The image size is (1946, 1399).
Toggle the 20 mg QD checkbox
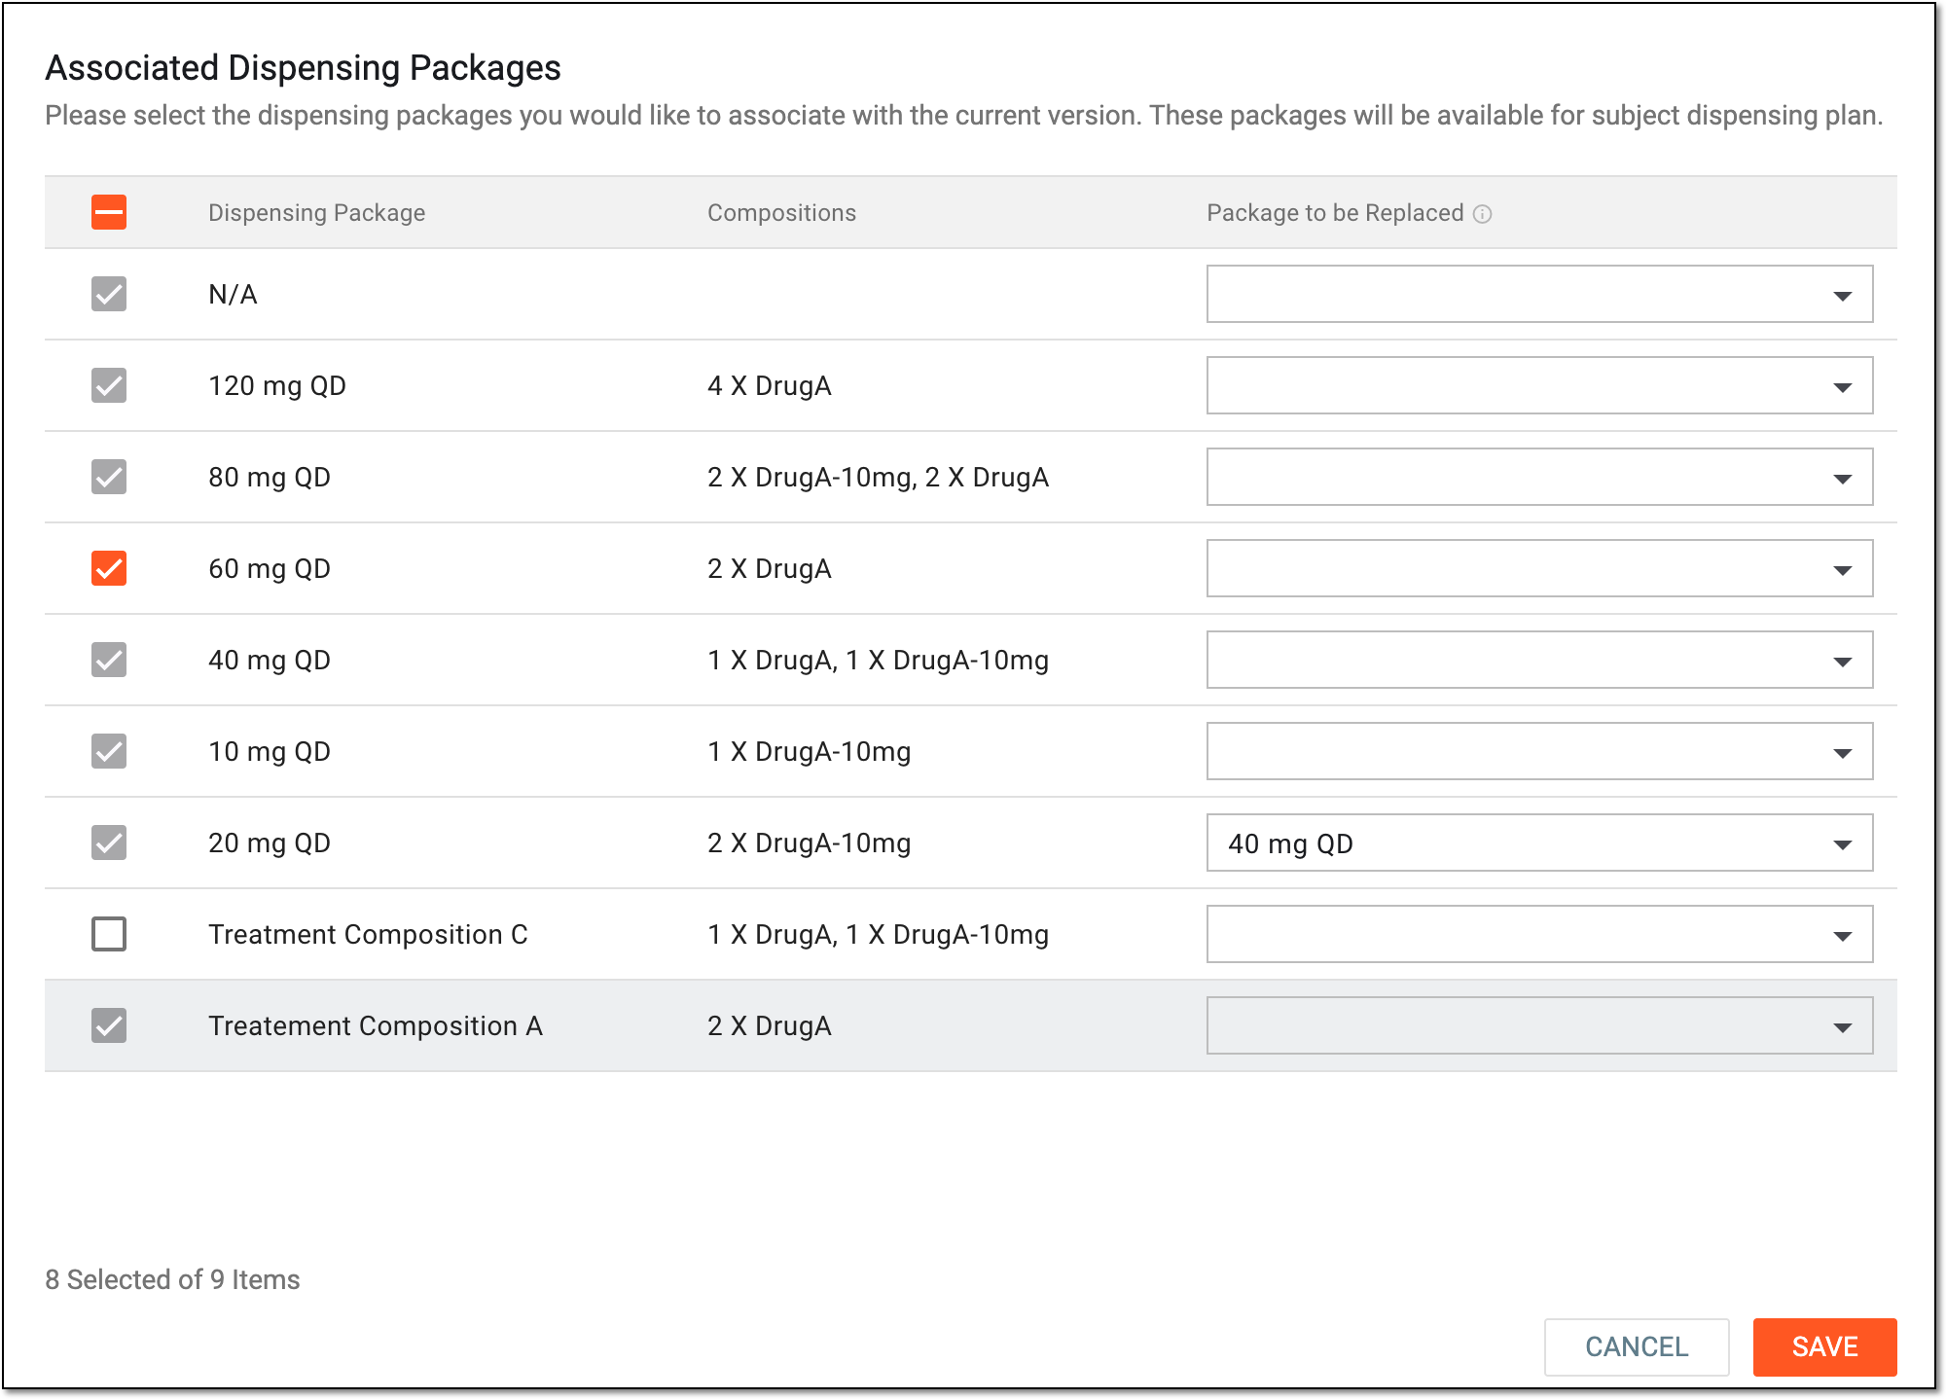[109, 843]
